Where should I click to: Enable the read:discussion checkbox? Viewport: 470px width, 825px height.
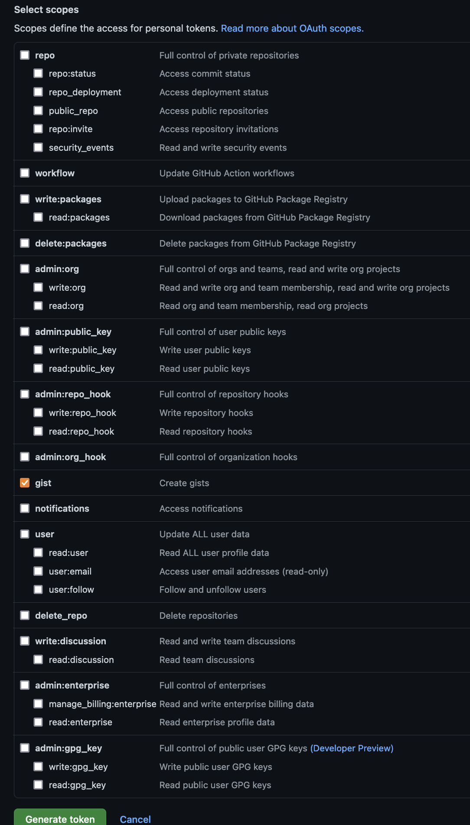pos(39,659)
